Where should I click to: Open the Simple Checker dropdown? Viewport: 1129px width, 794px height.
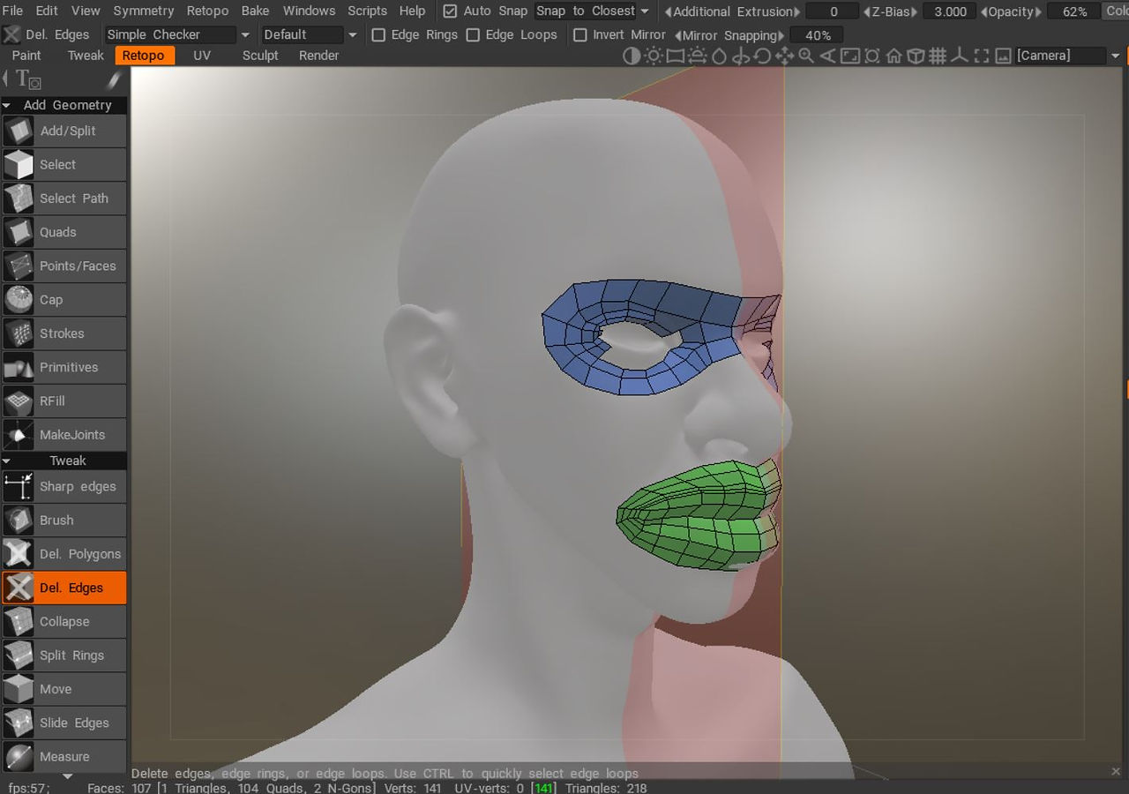click(178, 34)
